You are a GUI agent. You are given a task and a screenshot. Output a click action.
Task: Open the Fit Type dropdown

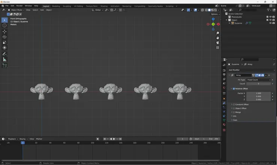(x=259, y=80)
